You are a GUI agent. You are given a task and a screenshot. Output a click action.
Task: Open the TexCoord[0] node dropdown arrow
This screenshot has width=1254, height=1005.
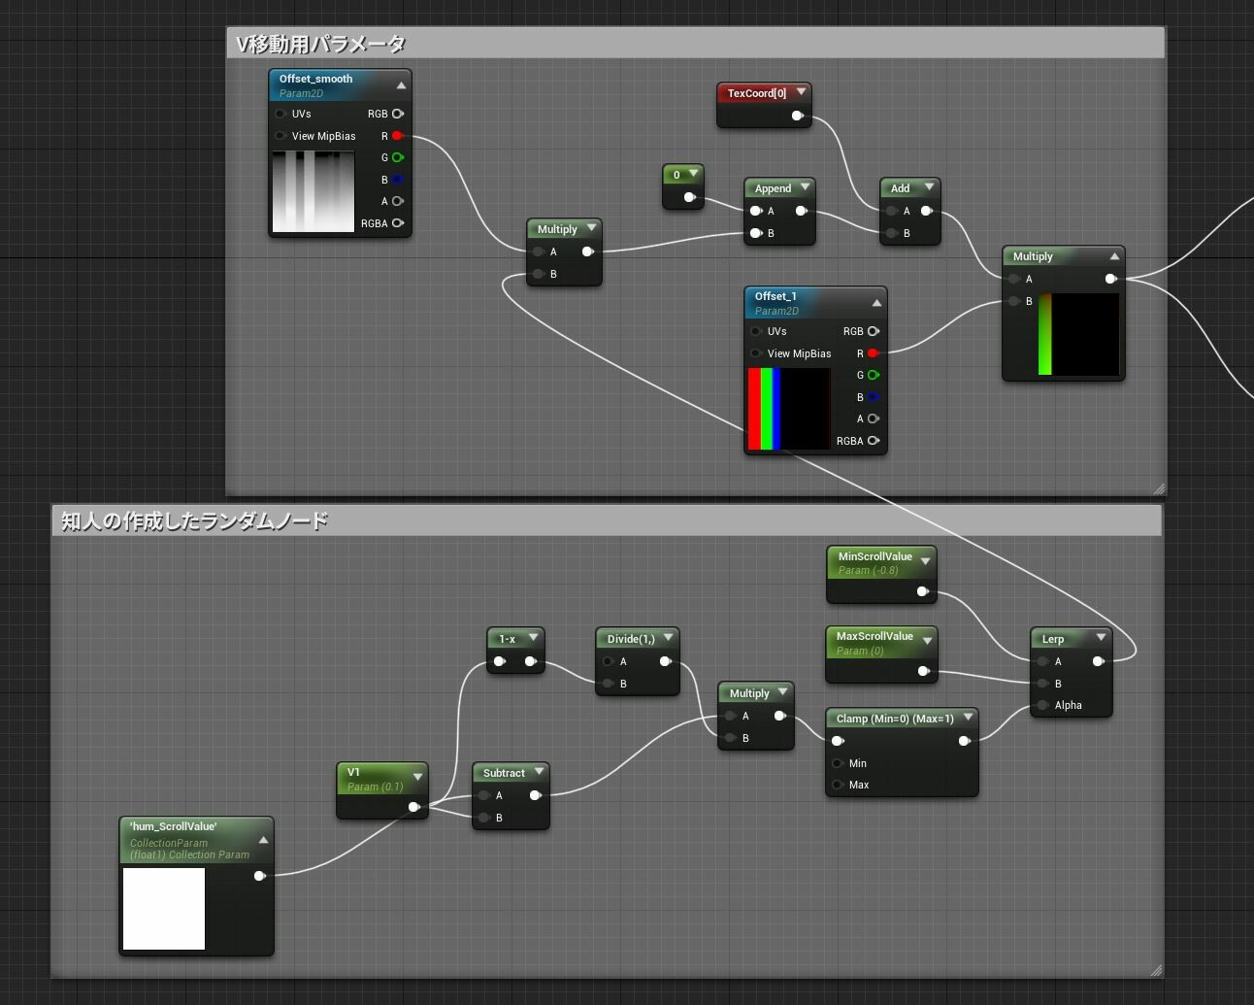tap(801, 91)
